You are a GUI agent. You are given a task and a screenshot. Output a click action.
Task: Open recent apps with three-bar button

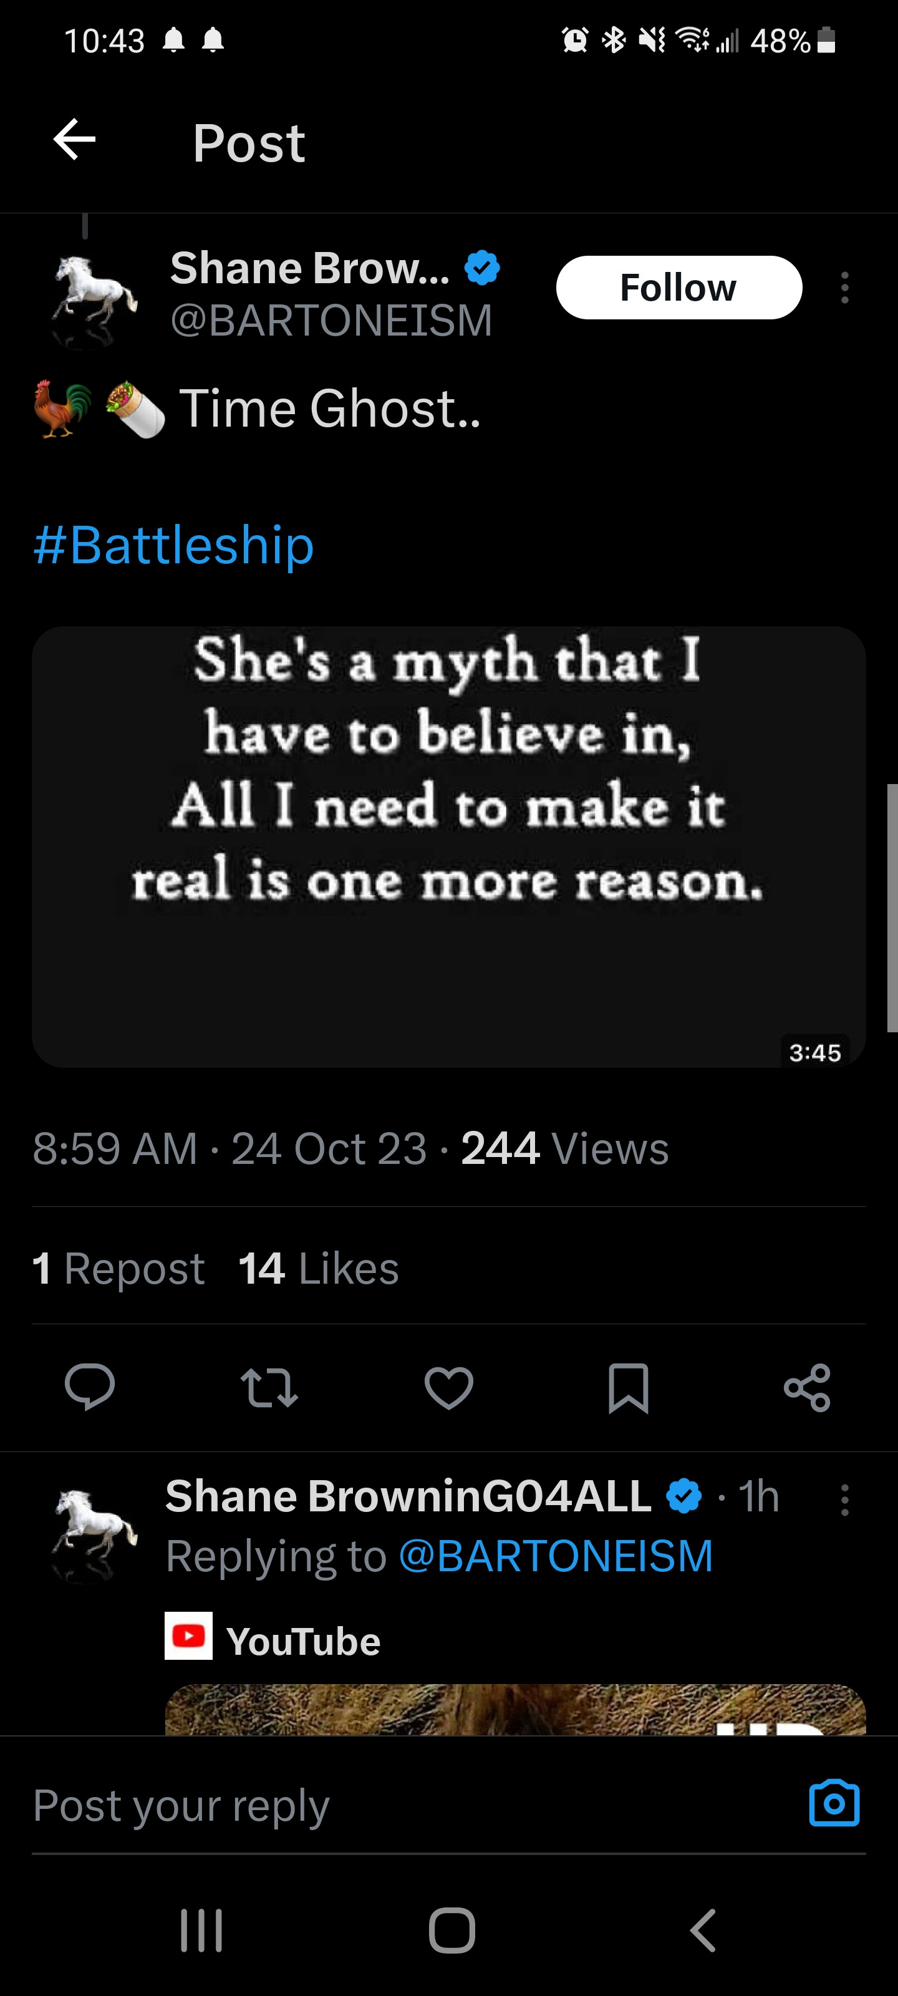[201, 1929]
